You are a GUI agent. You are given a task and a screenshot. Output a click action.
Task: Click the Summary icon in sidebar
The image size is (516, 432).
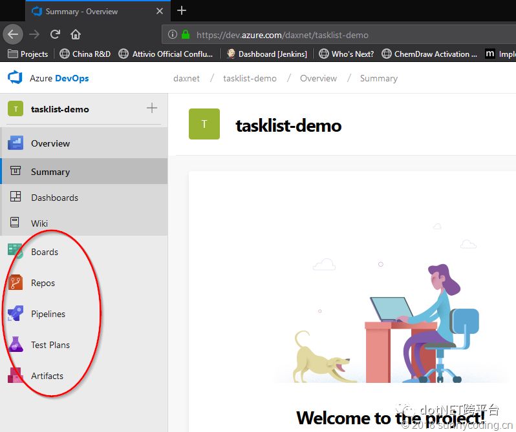[16, 170]
